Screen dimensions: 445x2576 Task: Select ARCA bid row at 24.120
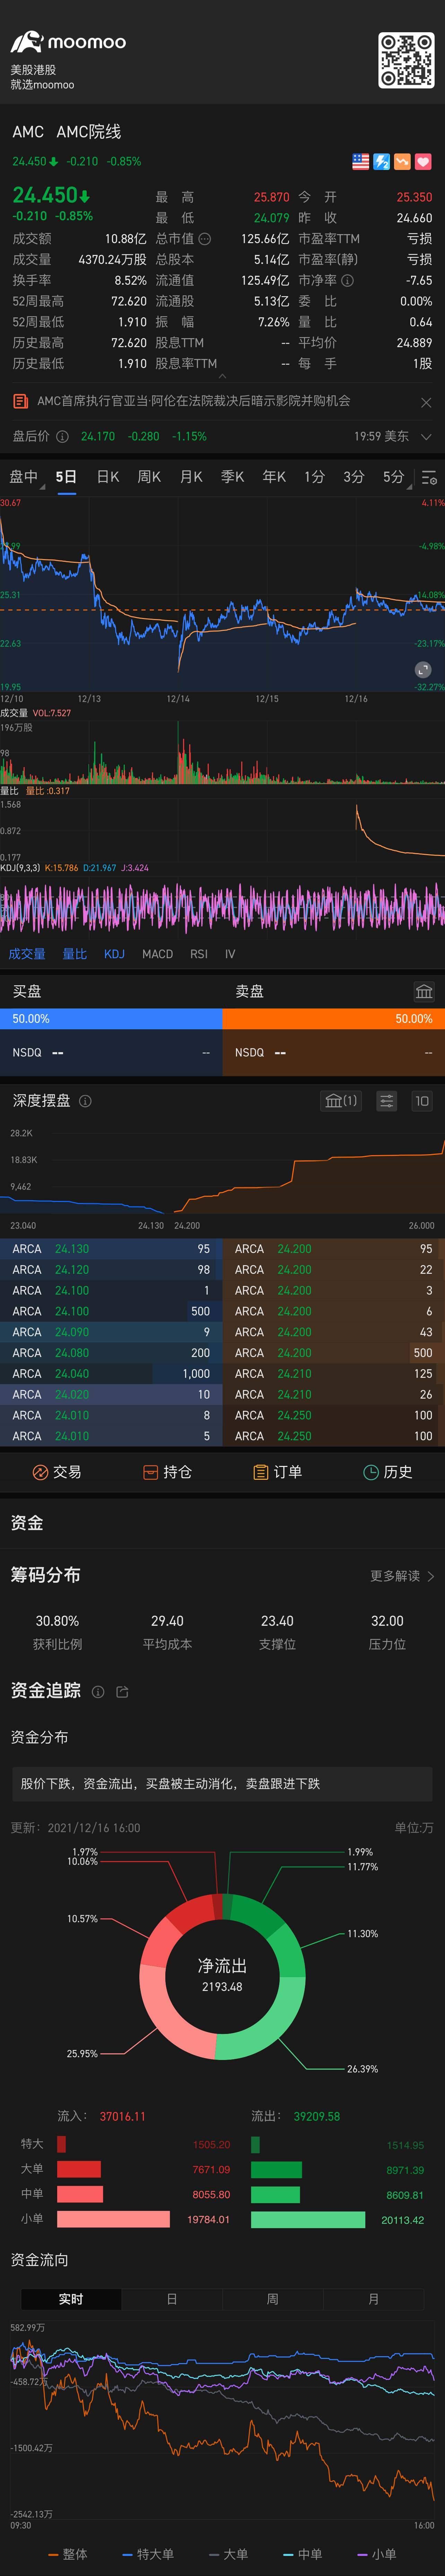(111, 1270)
